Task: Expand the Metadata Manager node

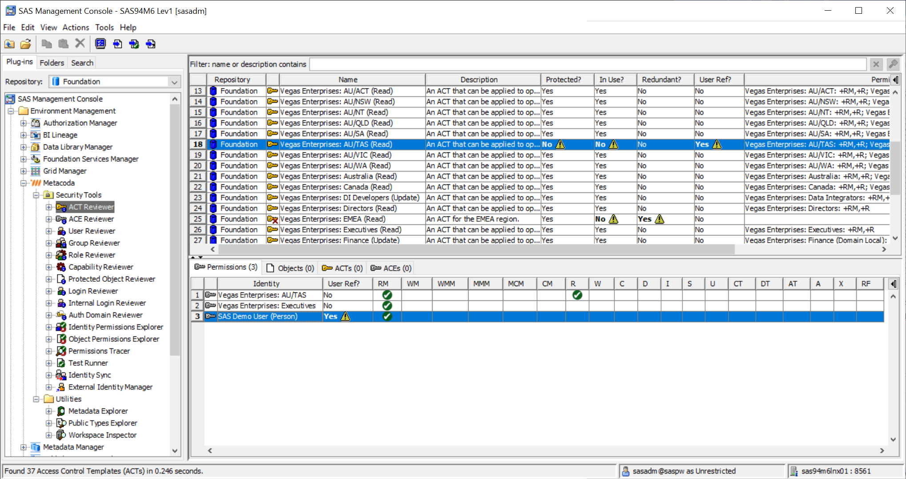Action: (24, 447)
